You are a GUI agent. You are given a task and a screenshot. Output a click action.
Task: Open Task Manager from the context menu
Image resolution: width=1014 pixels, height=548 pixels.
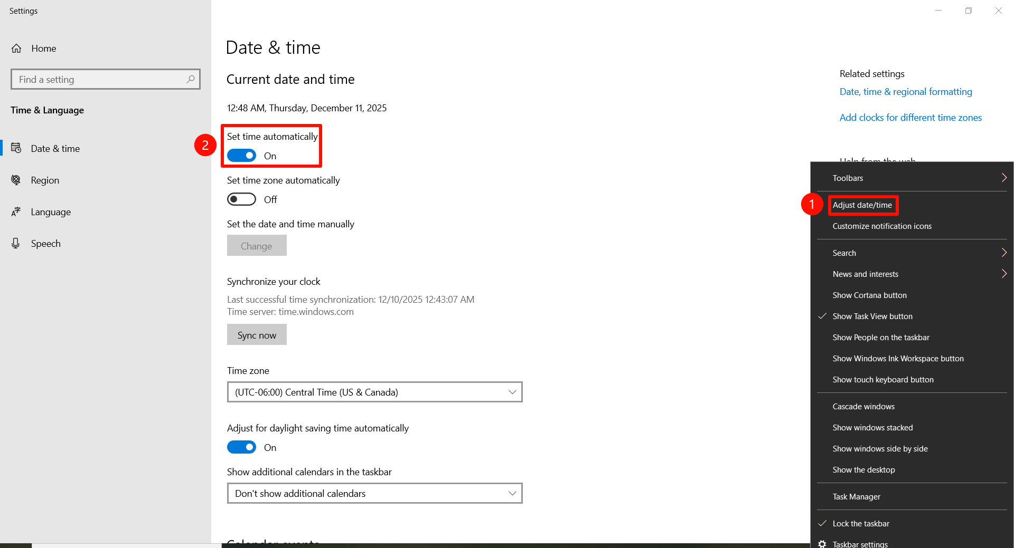[x=856, y=496]
